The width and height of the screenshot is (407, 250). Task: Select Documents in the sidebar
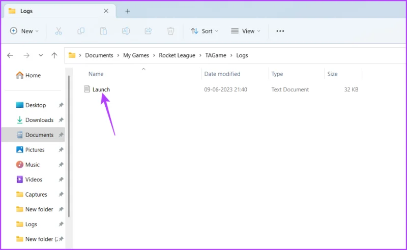coord(33,135)
